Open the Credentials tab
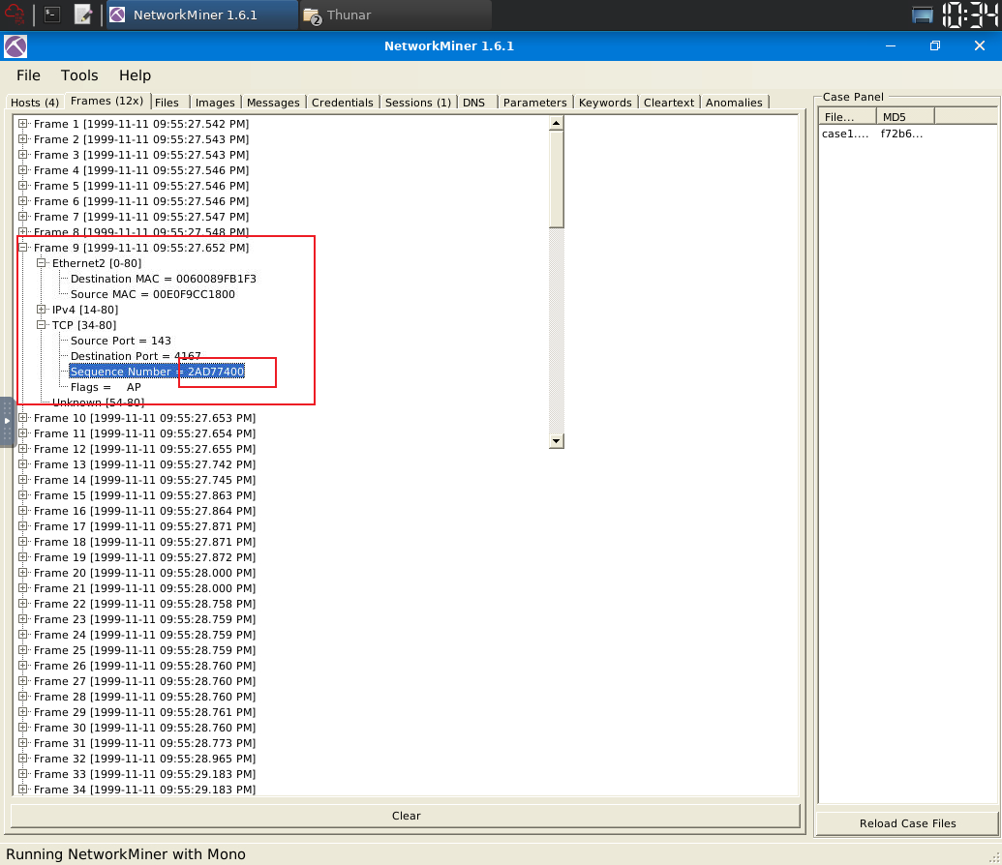The height and width of the screenshot is (865, 1002). [342, 103]
